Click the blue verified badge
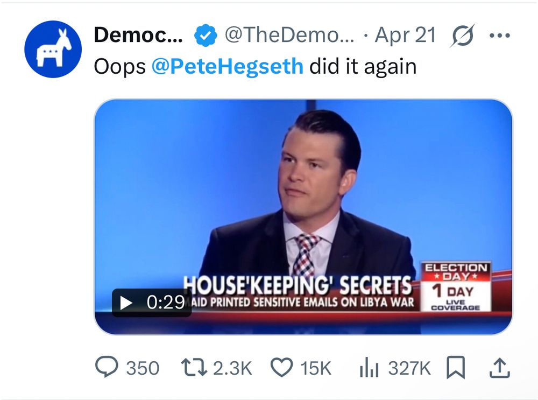Viewport: 538px width, 400px height. click(204, 36)
